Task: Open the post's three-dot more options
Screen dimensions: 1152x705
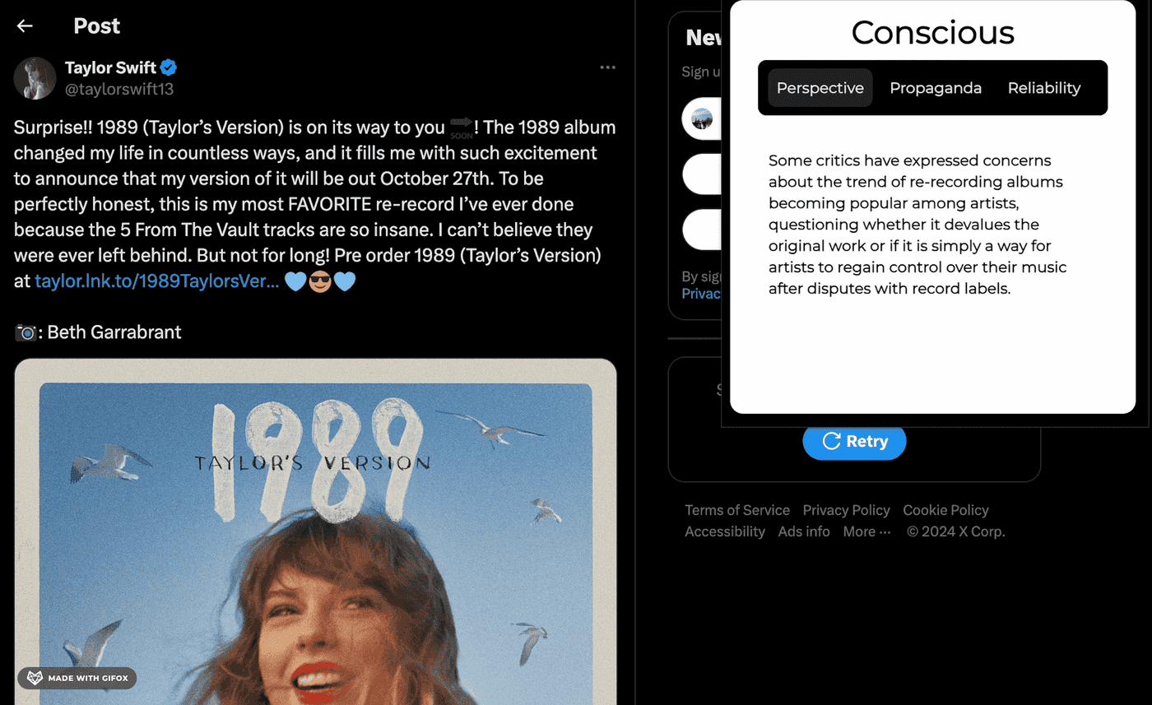Action: pyautogui.click(x=608, y=67)
